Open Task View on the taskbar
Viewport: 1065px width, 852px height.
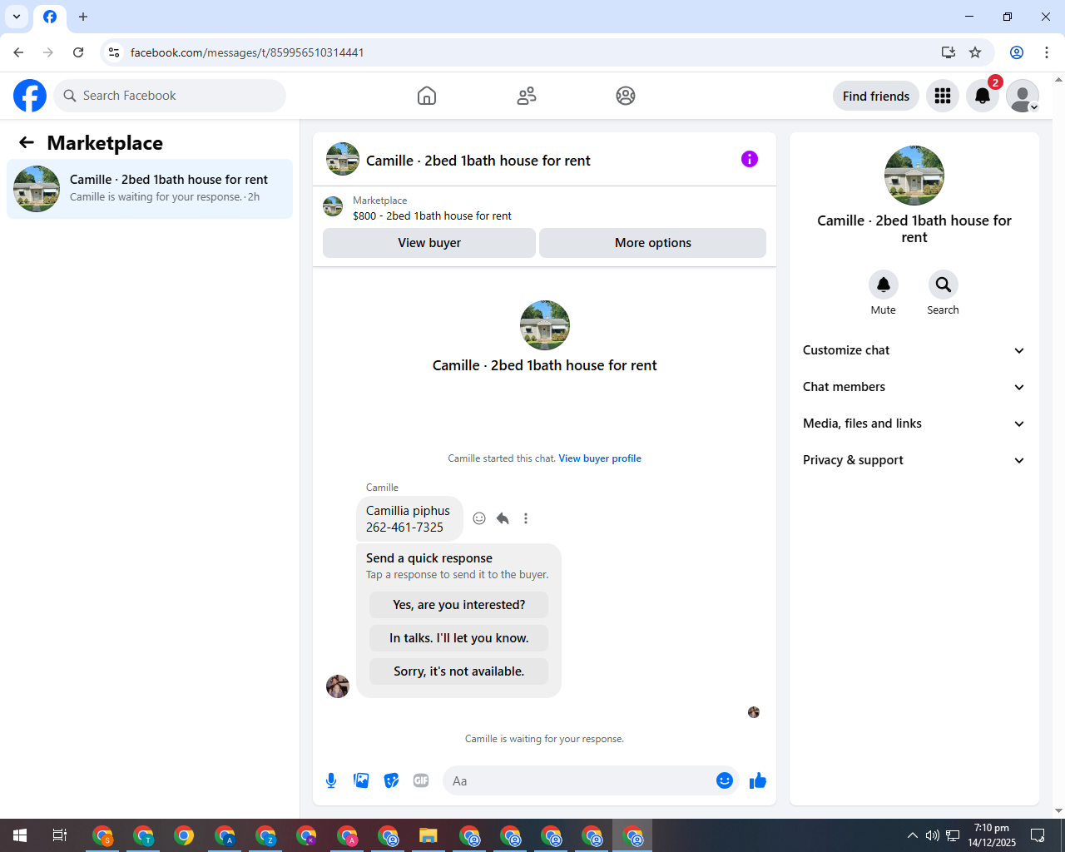pyautogui.click(x=60, y=835)
